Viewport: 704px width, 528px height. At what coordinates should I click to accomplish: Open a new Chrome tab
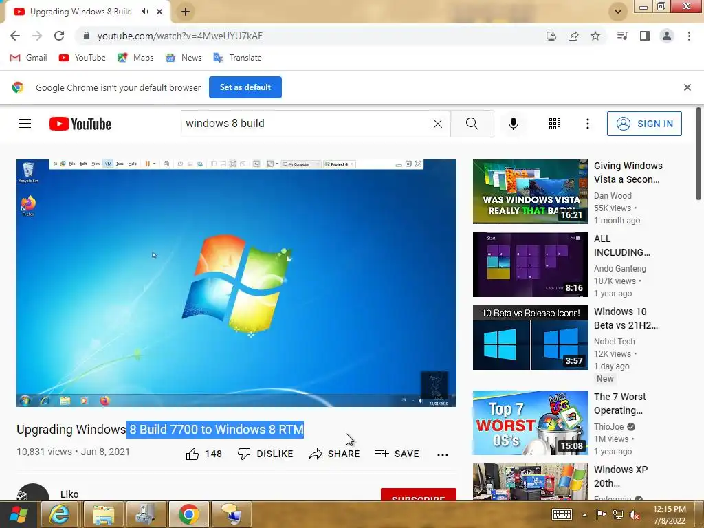[x=186, y=12]
